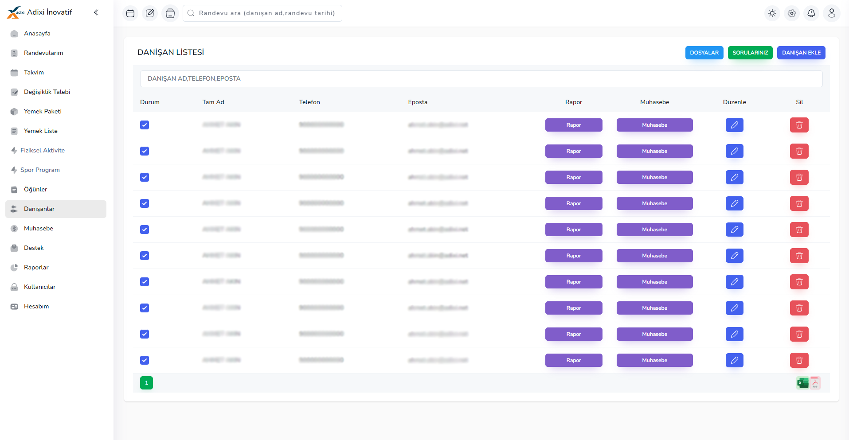Export the list with the Excel icon
The width and height of the screenshot is (849, 440).
pyautogui.click(x=802, y=383)
